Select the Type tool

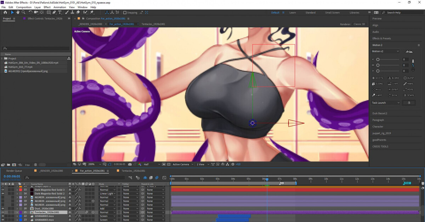click(60, 12)
